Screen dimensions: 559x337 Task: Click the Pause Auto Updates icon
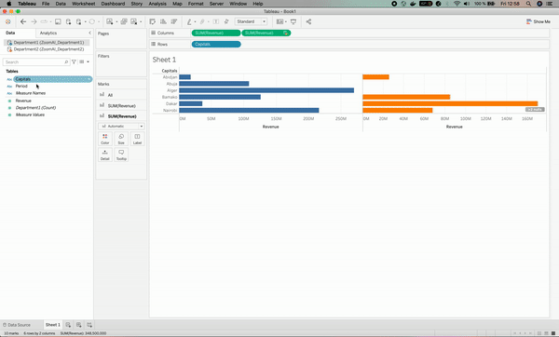click(x=79, y=21)
